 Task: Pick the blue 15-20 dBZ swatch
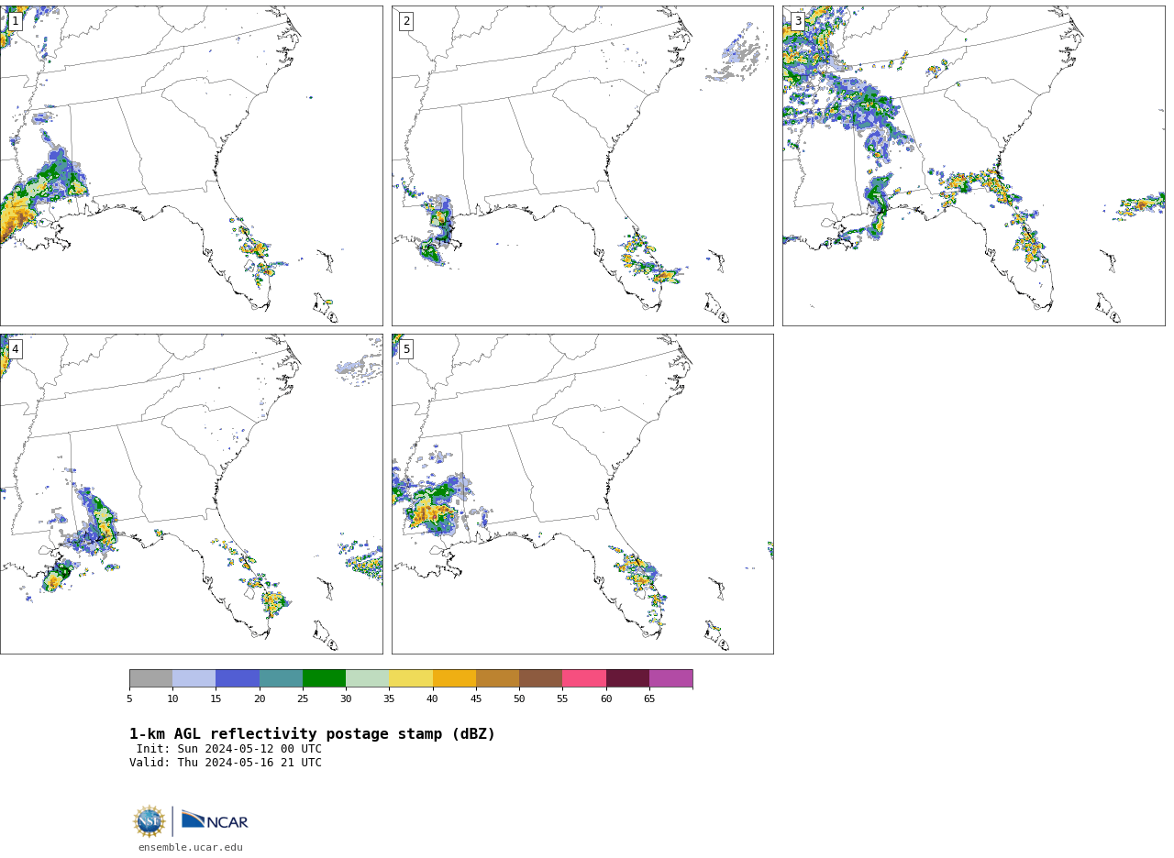coord(238,678)
